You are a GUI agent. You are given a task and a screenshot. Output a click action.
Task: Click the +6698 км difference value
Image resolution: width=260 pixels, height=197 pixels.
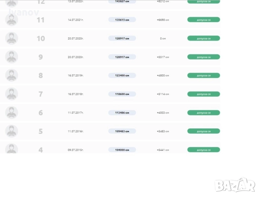(163, 20)
